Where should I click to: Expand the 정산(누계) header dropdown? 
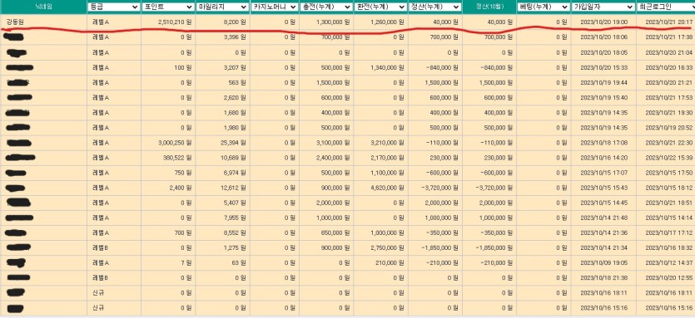pos(434,7)
